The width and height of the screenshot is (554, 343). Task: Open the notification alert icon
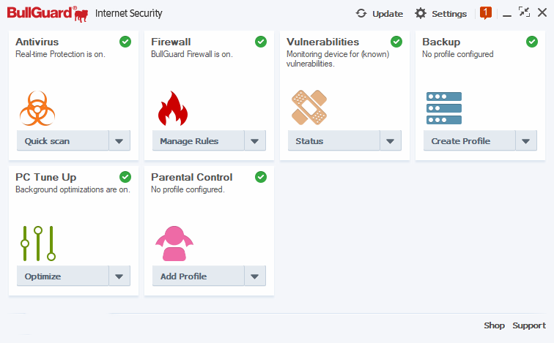pos(485,12)
